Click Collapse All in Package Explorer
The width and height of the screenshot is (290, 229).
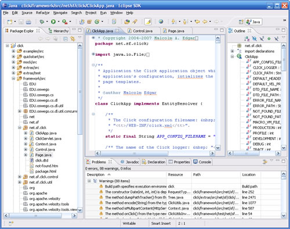[x=66, y=39]
